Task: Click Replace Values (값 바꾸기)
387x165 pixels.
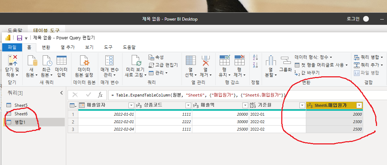Action: pyautogui.click(x=307, y=72)
